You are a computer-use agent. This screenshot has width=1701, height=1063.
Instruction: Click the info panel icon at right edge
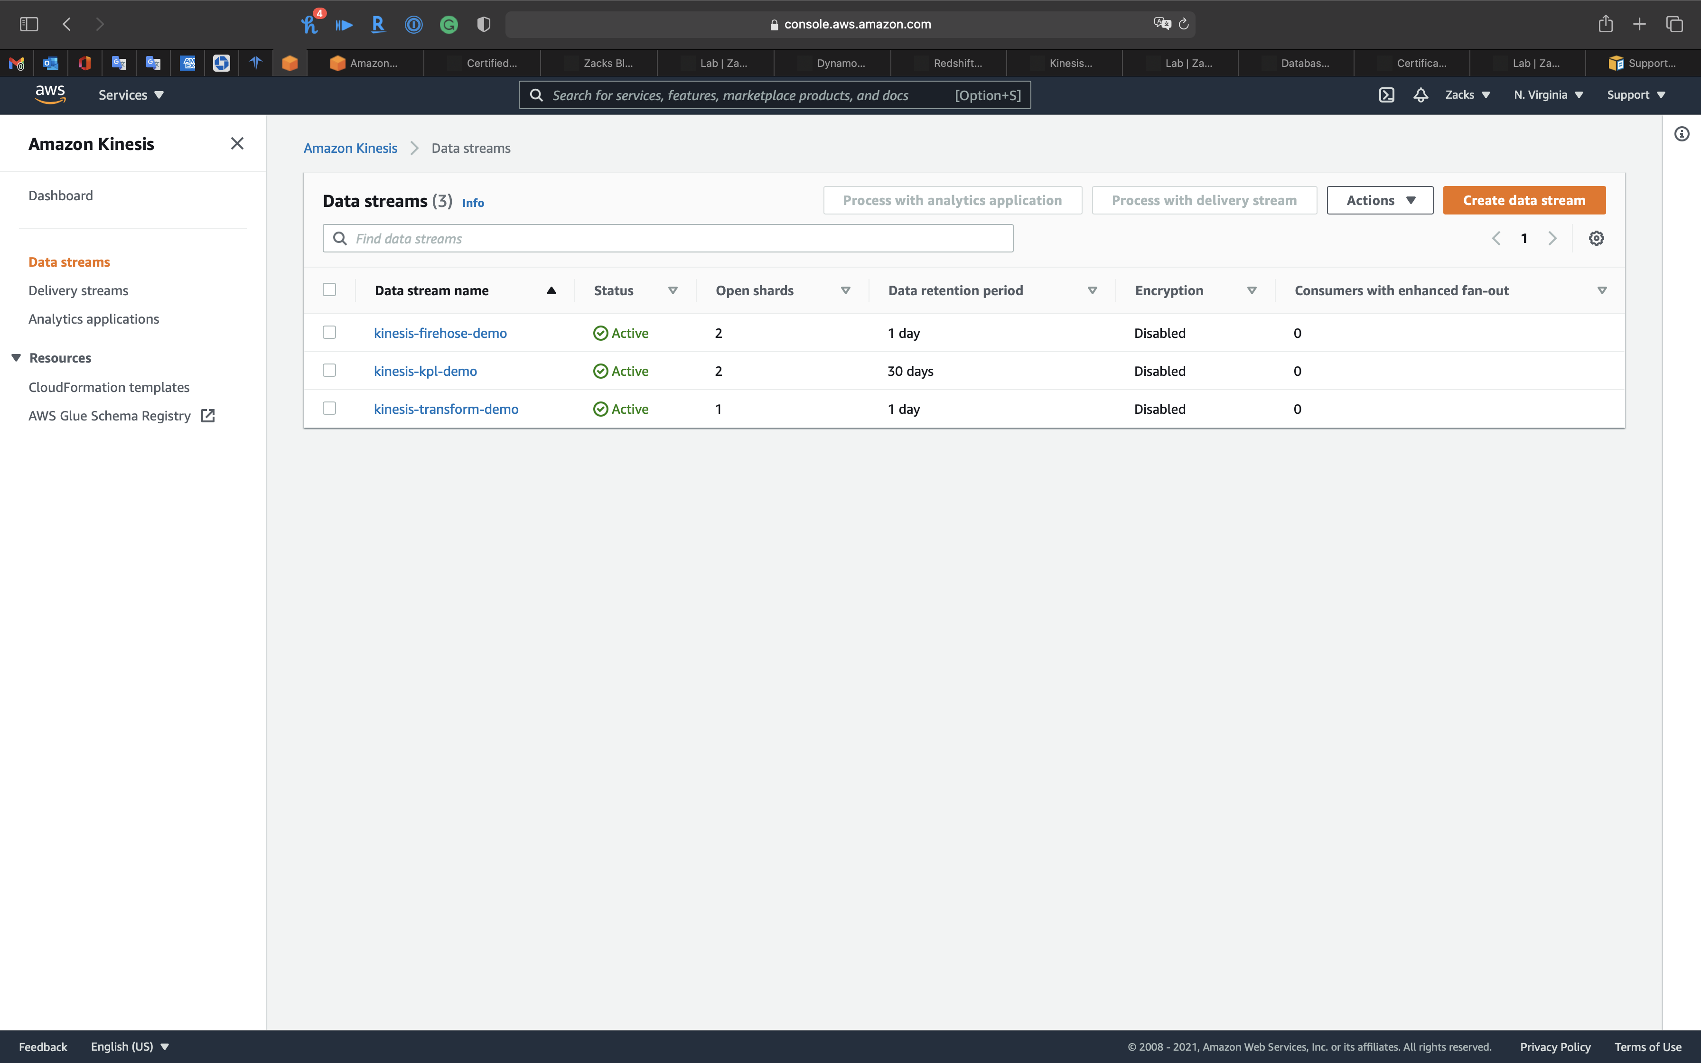pos(1682,134)
